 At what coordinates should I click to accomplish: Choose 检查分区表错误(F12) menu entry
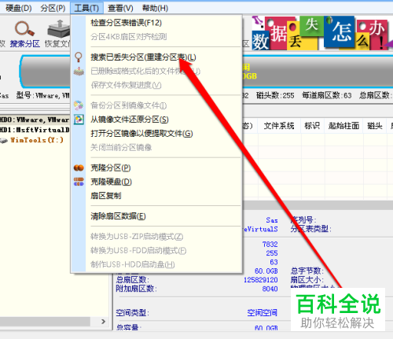pos(126,23)
